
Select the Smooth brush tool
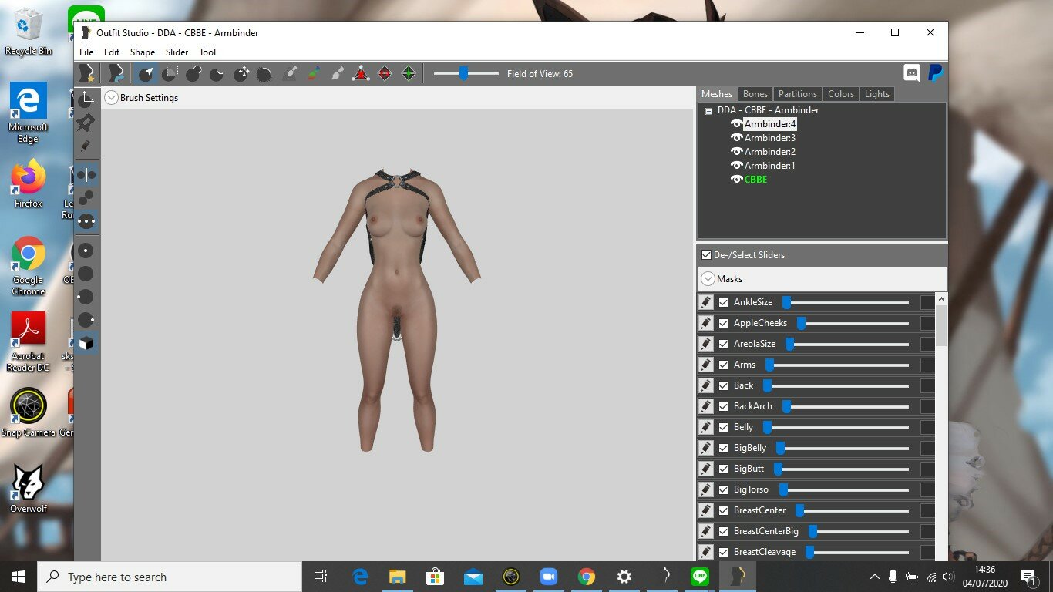click(264, 74)
